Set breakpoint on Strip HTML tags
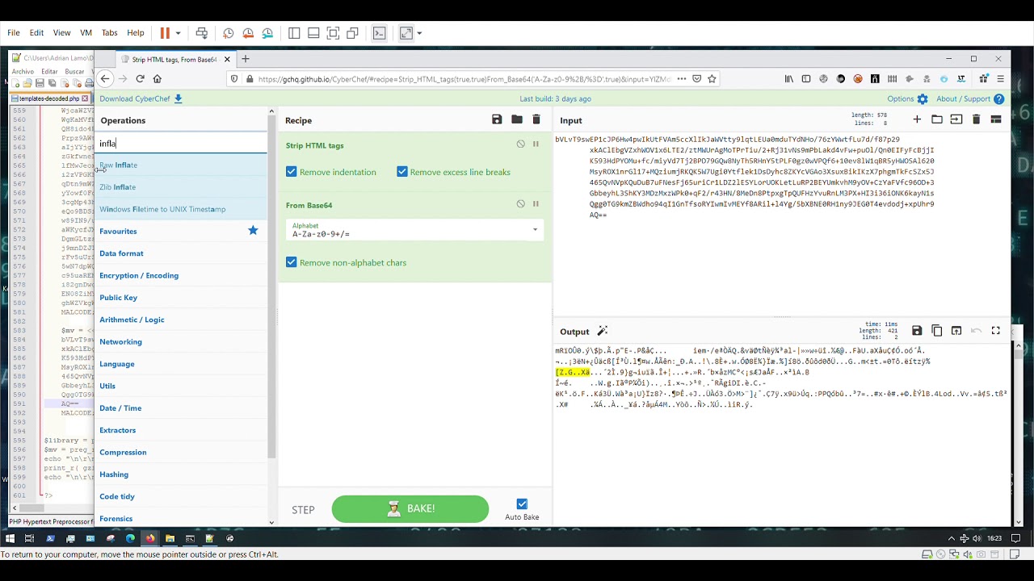Viewport: 1034px width, 581px height. [x=536, y=144]
